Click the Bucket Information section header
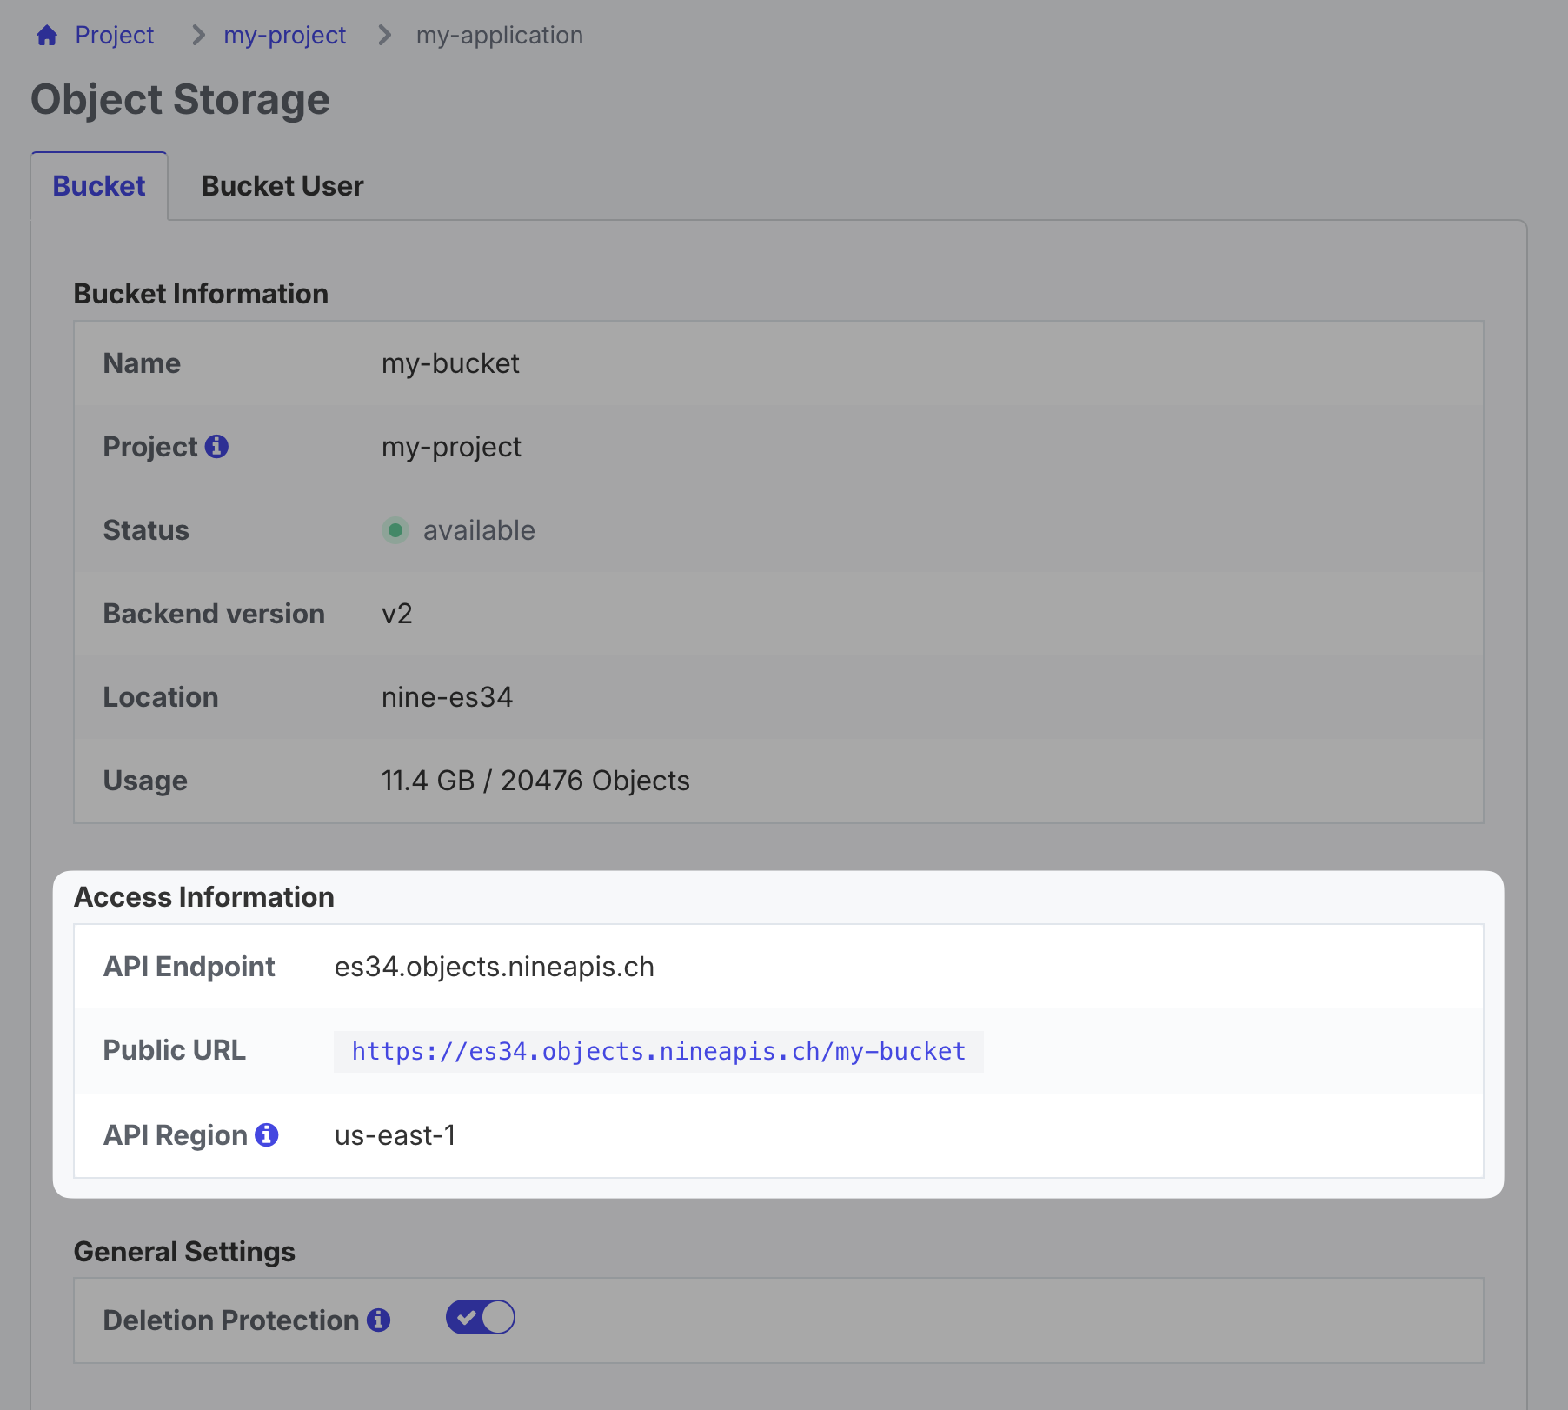This screenshot has height=1410, width=1568. pos(202,293)
